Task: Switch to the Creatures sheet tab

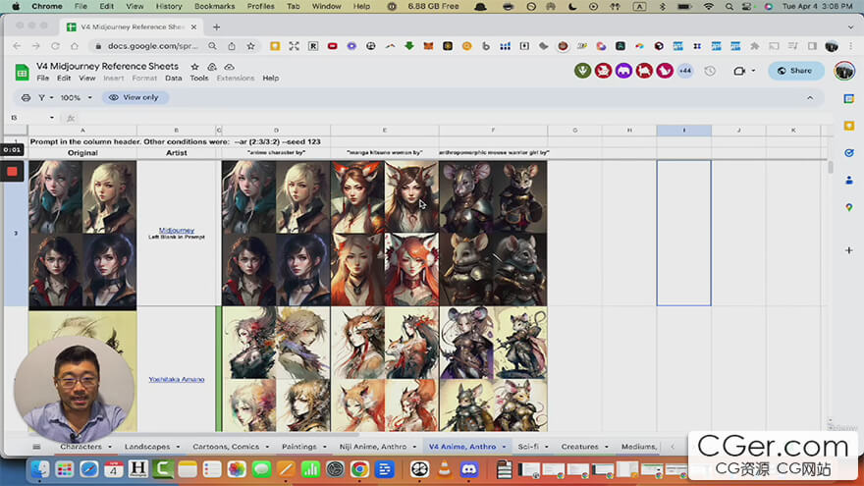Action: tap(579, 447)
